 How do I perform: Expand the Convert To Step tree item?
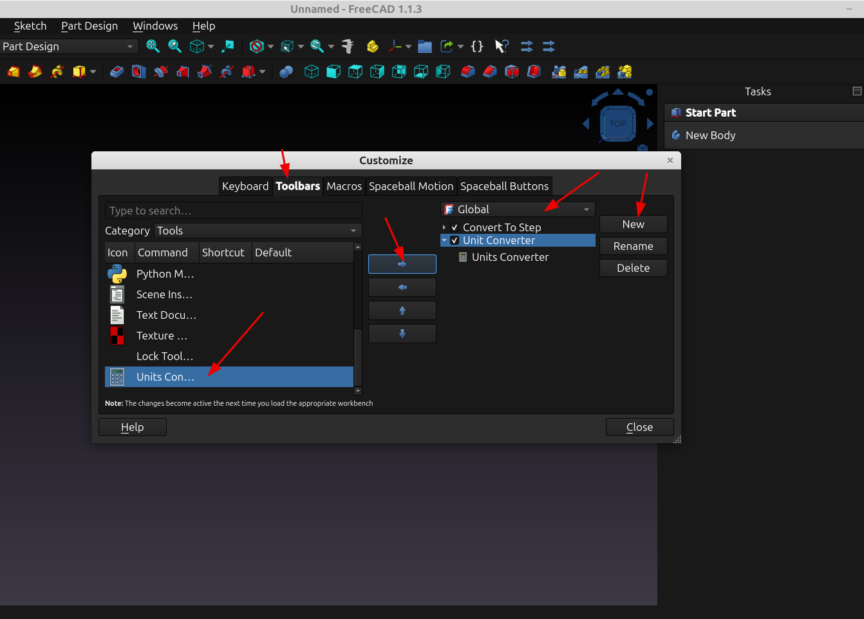444,227
